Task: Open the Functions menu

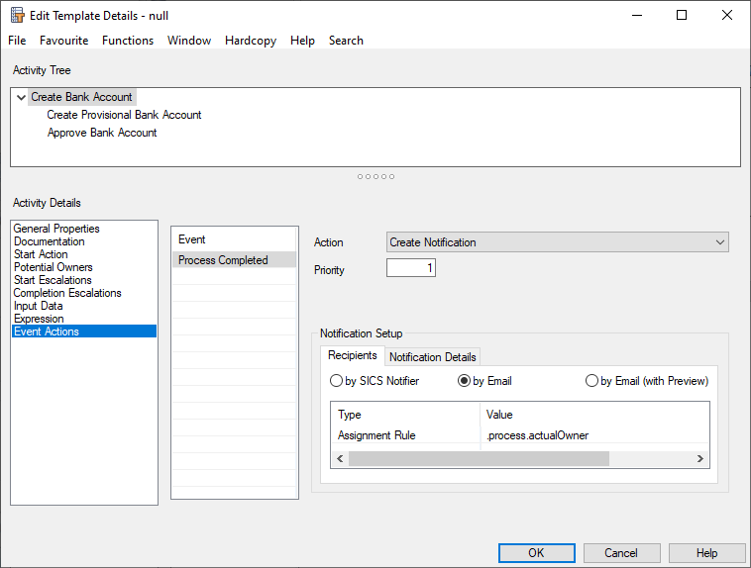Action: (x=128, y=41)
